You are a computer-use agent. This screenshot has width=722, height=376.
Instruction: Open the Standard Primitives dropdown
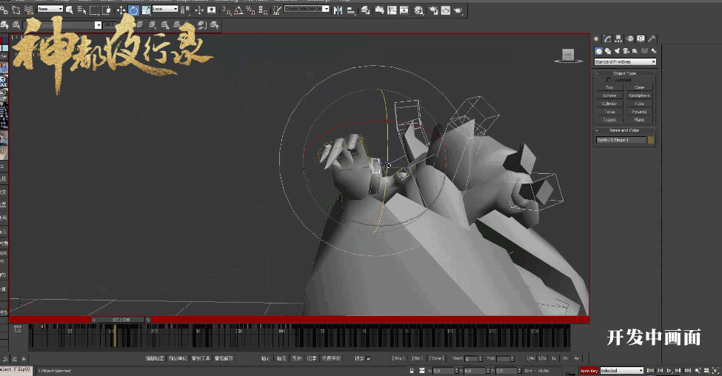pos(625,61)
